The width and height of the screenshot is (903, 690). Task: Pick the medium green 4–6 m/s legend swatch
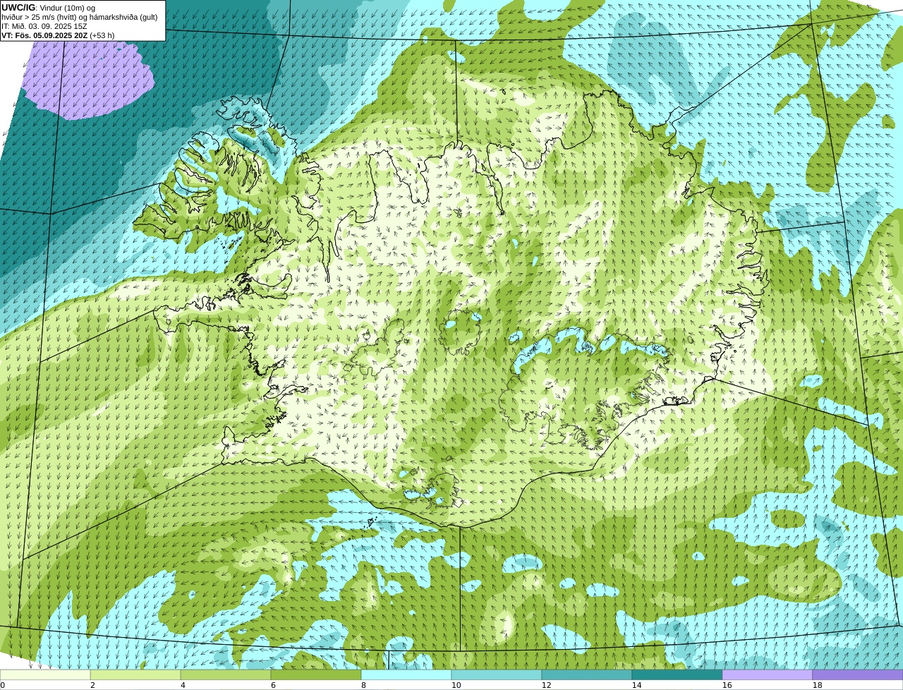point(226,674)
